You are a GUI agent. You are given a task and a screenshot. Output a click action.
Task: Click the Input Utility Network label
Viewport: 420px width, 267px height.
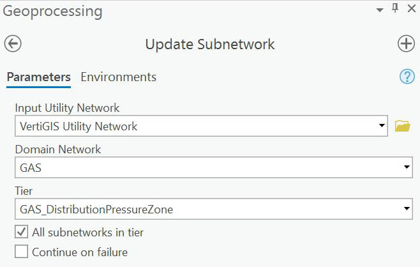[67, 108]
